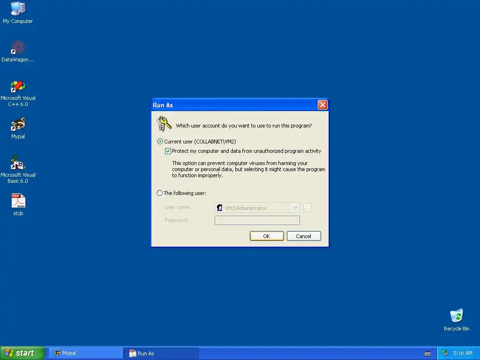
Task: Cancel the Run As dialog
Action: (304, 236)
